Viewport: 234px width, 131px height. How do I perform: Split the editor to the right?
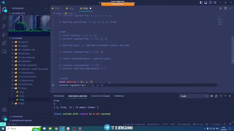click(x=225, y=8)
